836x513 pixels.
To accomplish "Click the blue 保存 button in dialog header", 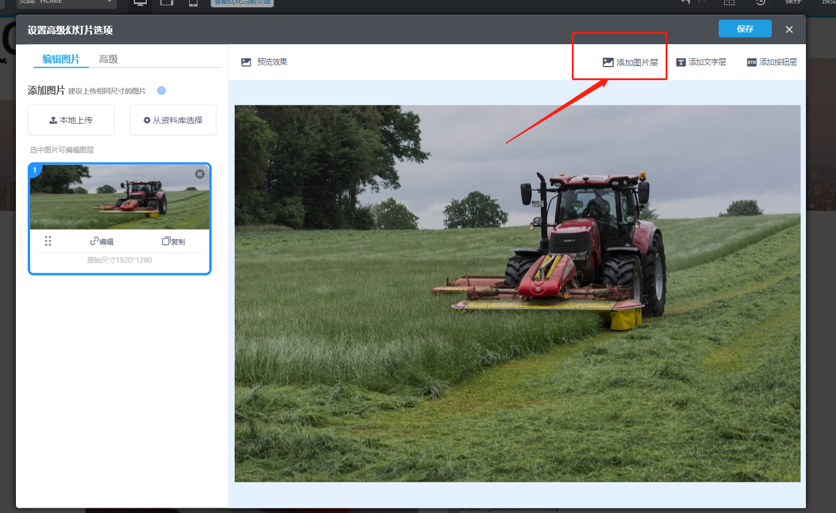I will 745,29.
